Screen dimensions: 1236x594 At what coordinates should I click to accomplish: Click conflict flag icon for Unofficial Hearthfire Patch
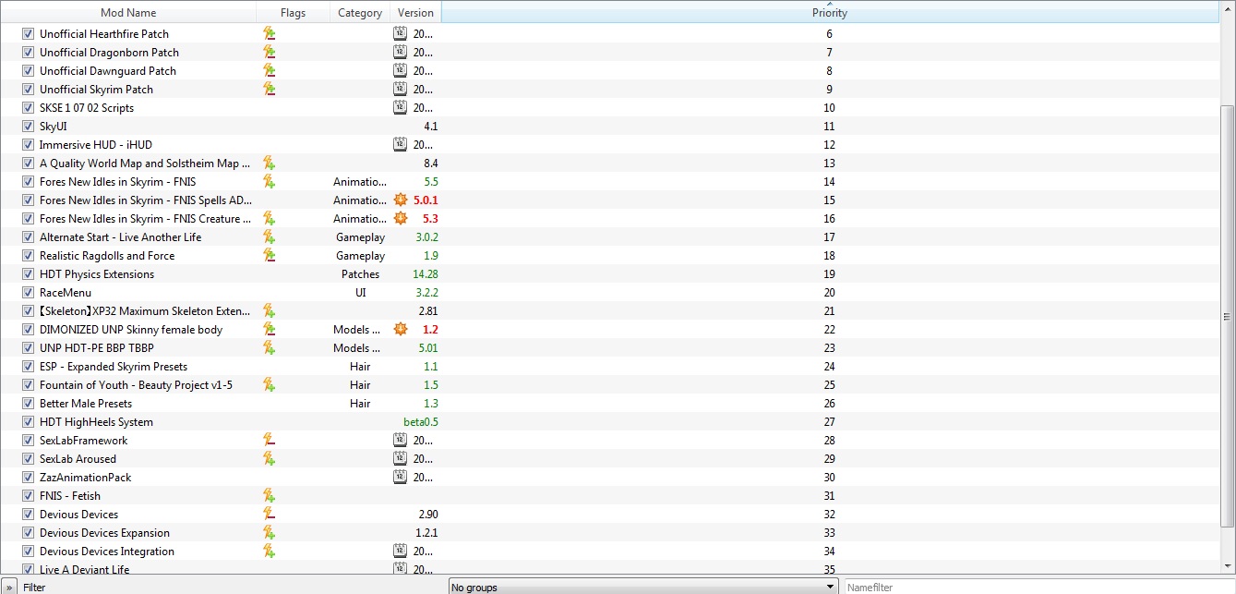click(269, 33)
